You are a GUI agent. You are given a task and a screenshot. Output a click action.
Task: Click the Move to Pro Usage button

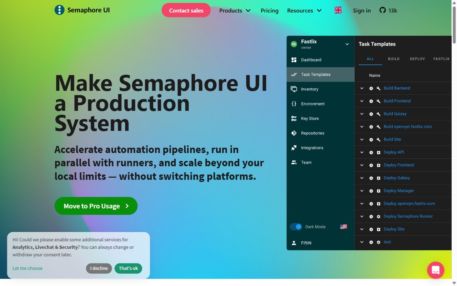96,206
